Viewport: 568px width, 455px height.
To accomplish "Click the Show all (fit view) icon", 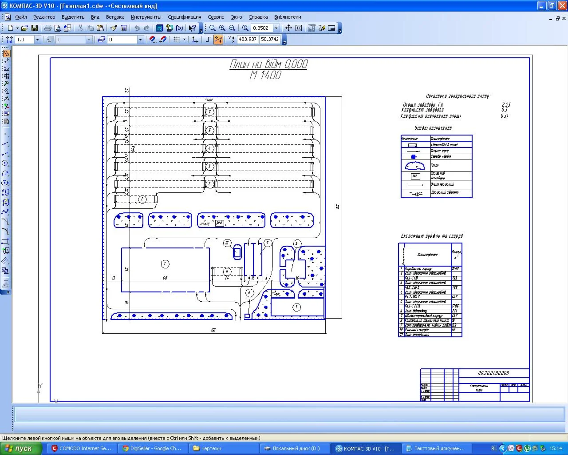I will pyautogui.click(x=299, y=28).
